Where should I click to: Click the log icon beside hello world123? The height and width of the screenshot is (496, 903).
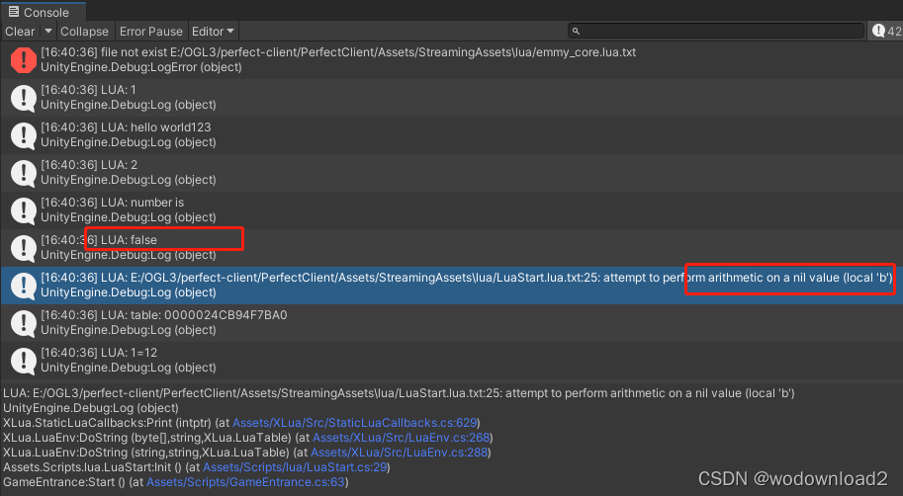click(x=24, y=135)
